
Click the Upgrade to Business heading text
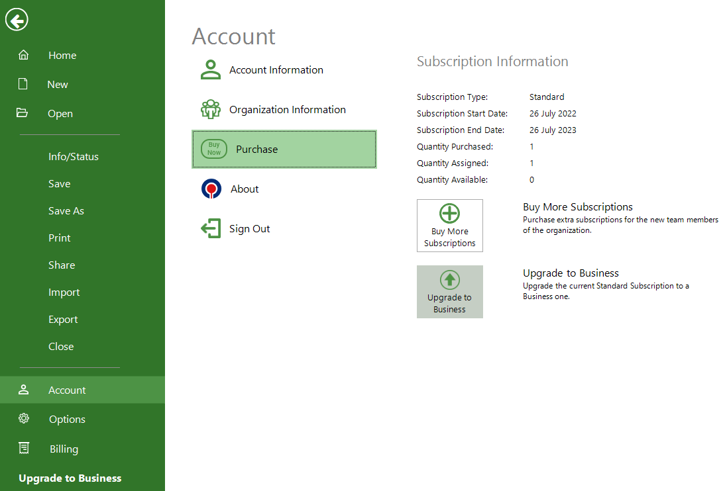571,273
